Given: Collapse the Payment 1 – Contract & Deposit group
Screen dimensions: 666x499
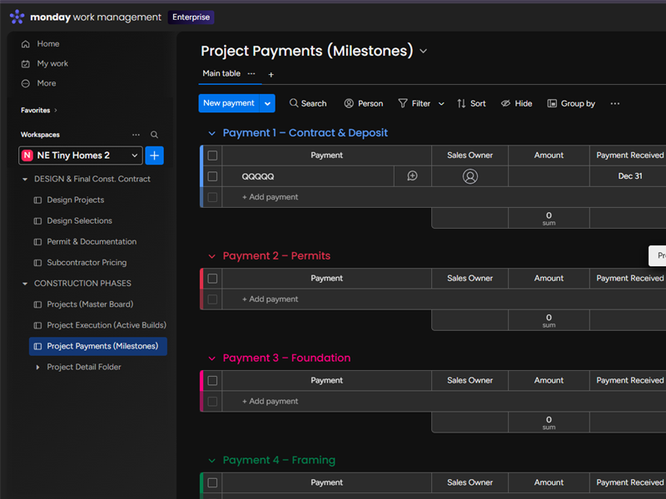Looking at the screenshot, I should click(212, 133).
